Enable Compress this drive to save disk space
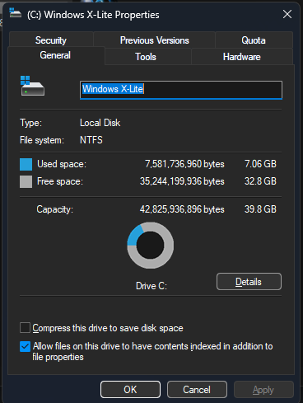This screenshot has width=303, height=403. pyautogui.click(x=25, y=328)
